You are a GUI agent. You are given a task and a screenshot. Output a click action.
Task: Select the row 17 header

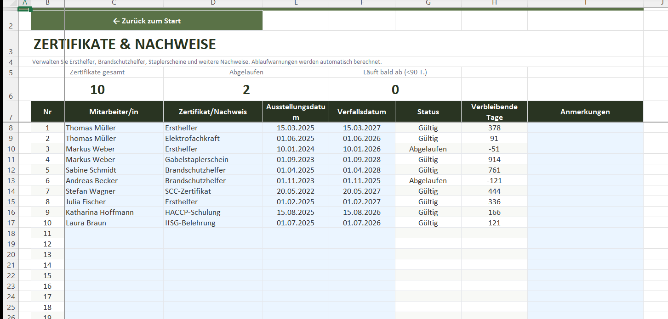[11, 223]
